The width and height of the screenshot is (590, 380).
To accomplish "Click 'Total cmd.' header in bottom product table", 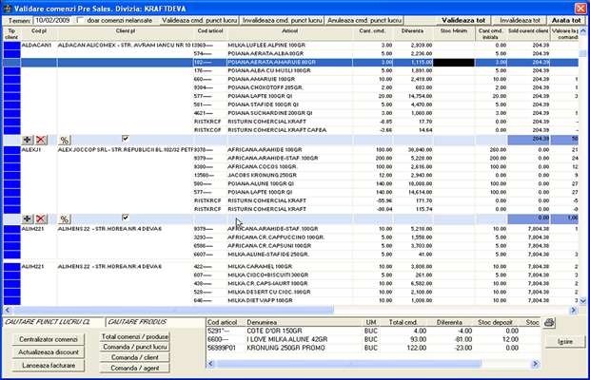I will pyautogui.click(x=403, y=323).
